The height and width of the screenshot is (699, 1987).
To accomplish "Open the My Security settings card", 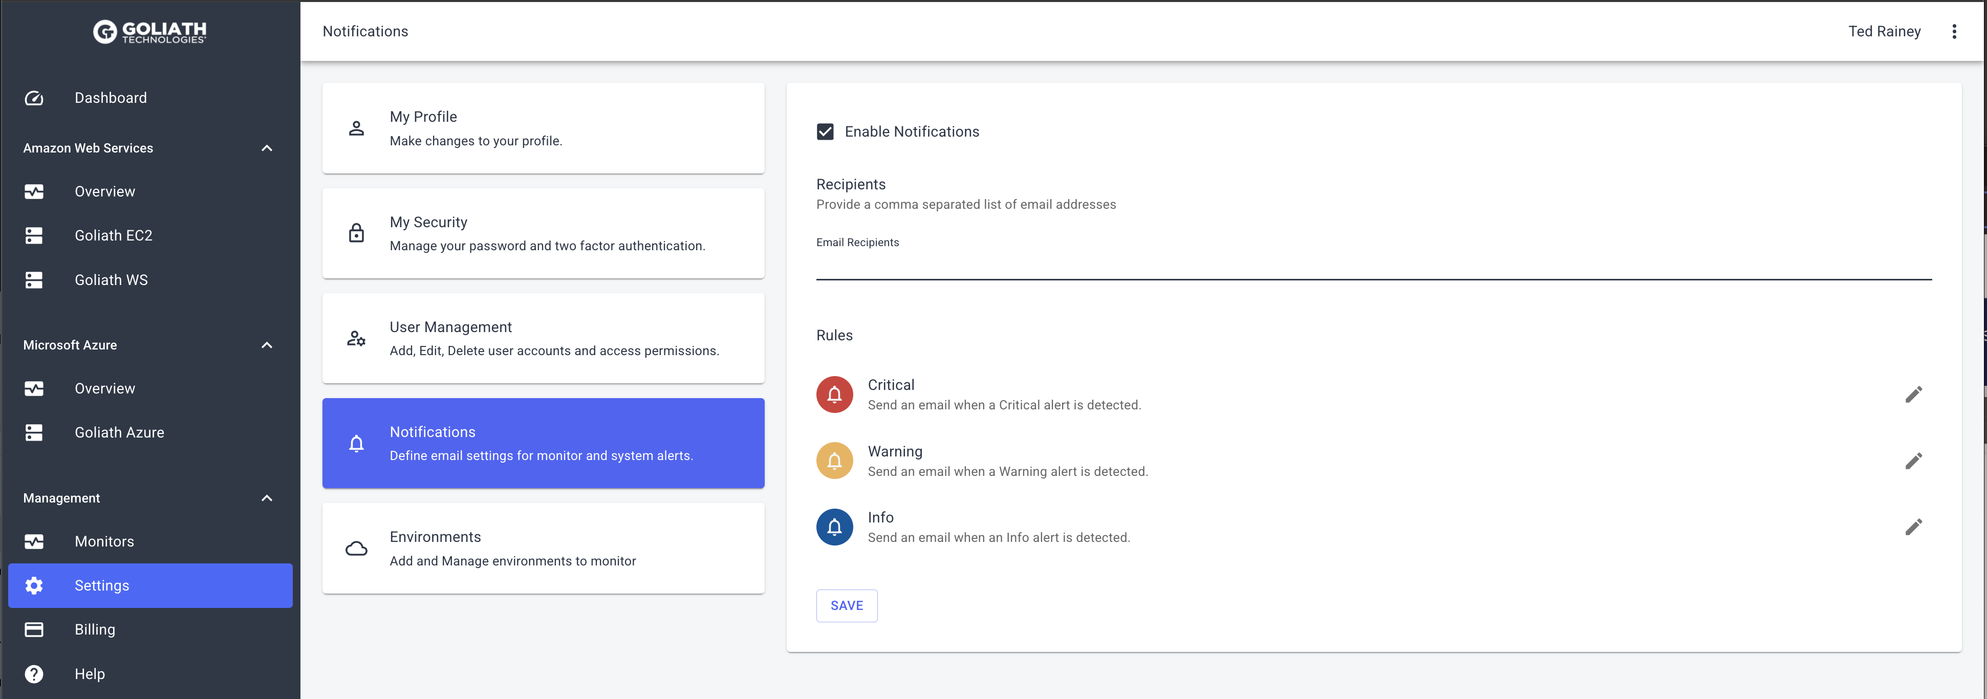I will [x=543, y=233].
